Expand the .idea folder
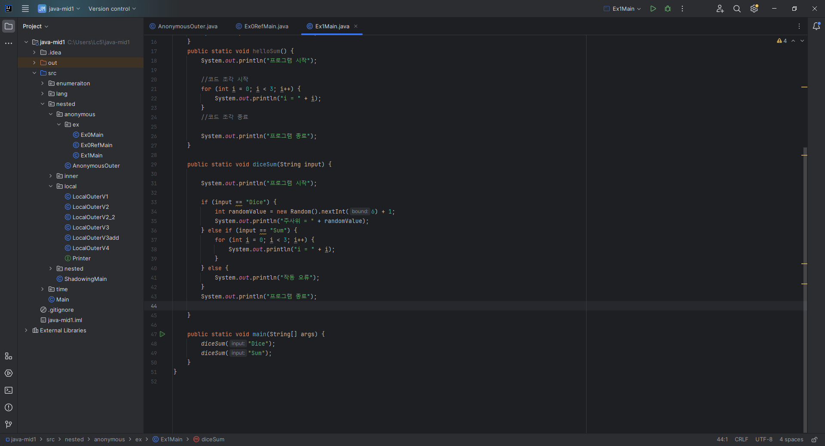The image size is (825, 446). pos(34,52)
